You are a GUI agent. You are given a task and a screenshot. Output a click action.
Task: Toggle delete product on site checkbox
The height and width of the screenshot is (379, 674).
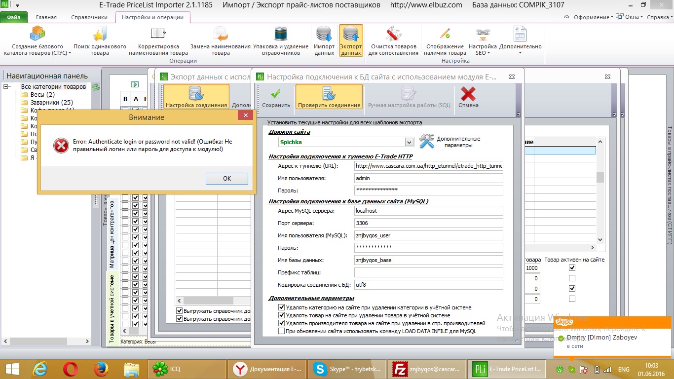pyautogui.click(x=282, y=315)
